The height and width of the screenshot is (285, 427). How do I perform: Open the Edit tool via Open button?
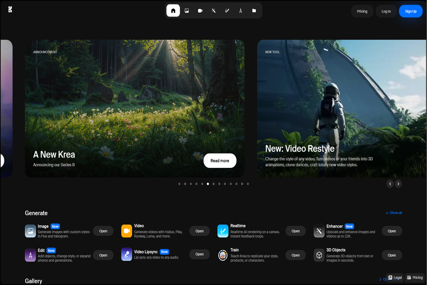[x=103, y=255]
